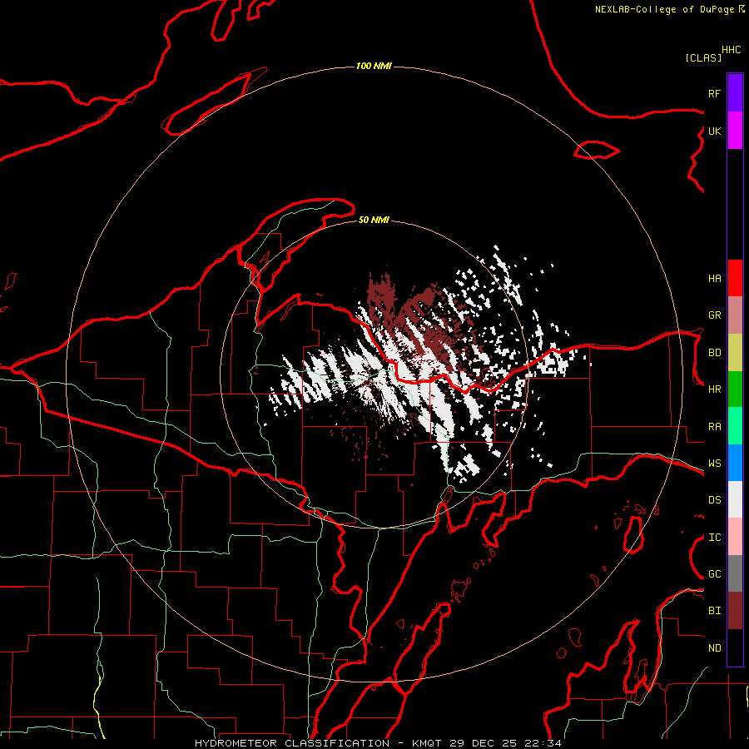Click the RF purple legend color block
Viewport: 749px width, 749px height.
click(735, 93)
